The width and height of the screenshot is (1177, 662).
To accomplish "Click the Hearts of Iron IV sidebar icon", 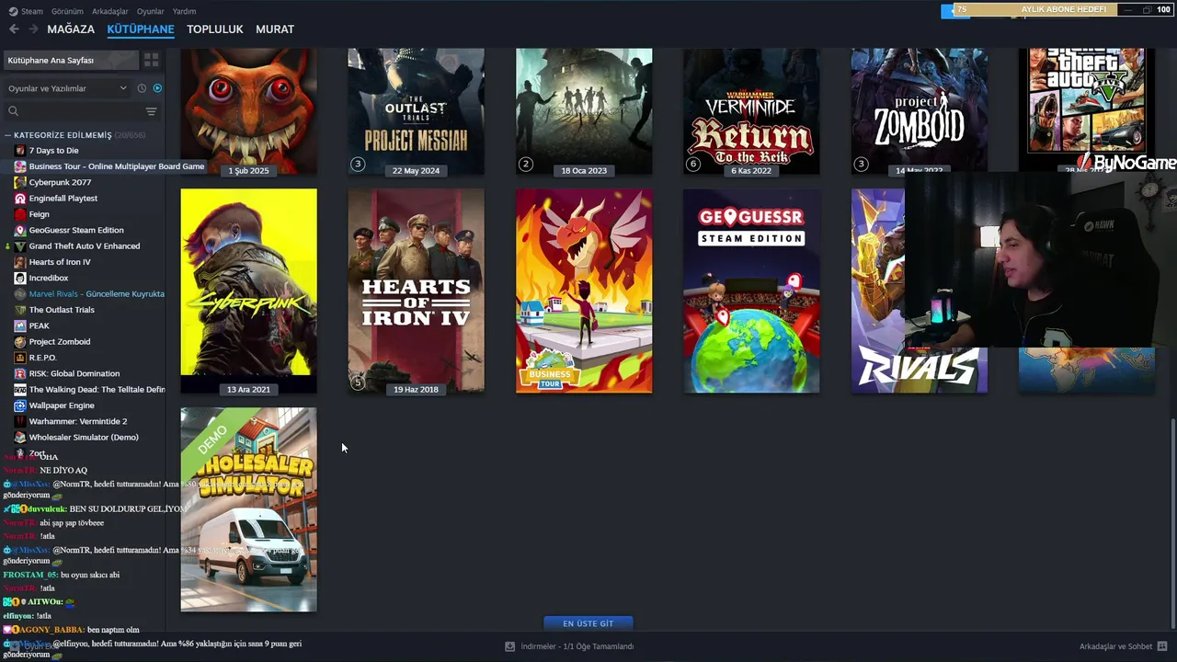I will (20, 262).
